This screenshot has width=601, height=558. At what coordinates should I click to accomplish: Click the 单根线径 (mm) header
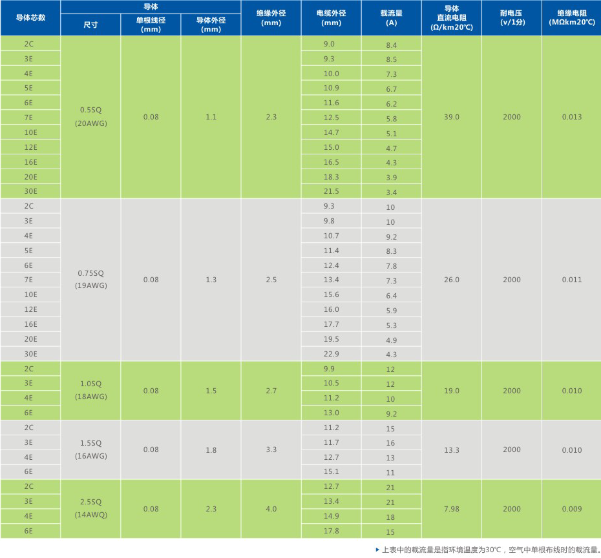coord(151,25)
